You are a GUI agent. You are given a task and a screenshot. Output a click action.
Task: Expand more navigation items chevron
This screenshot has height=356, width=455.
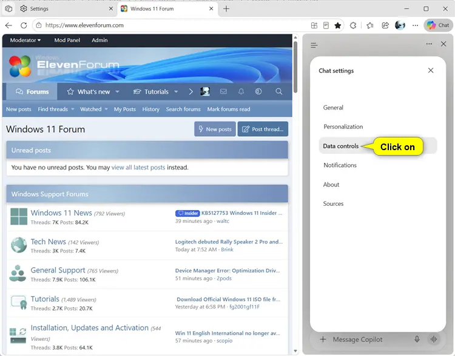(190, 92)
